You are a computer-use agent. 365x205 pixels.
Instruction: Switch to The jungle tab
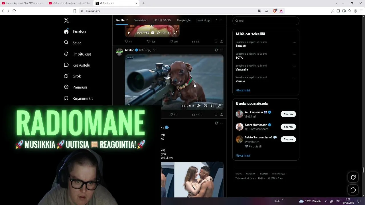click(184, 20)
